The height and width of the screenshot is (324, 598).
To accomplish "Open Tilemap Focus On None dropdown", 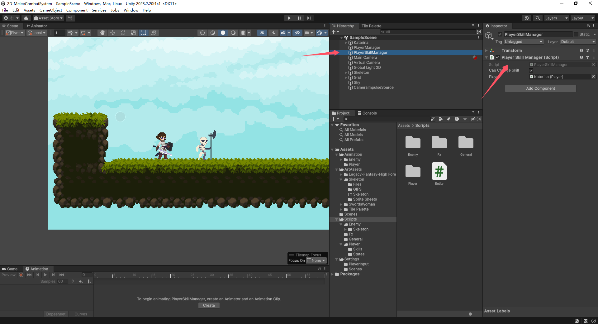I will point(316,260).
